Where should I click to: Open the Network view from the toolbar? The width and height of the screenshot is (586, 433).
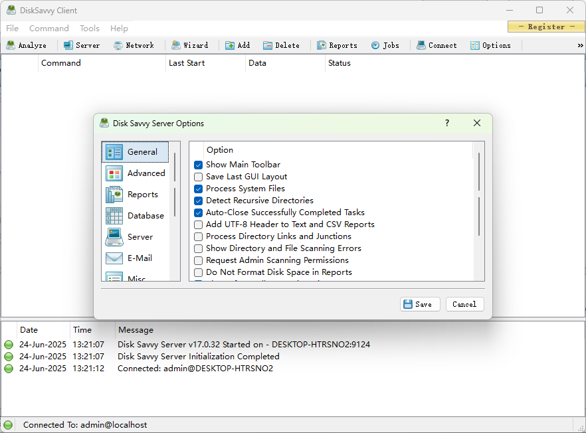coord(135,45)
